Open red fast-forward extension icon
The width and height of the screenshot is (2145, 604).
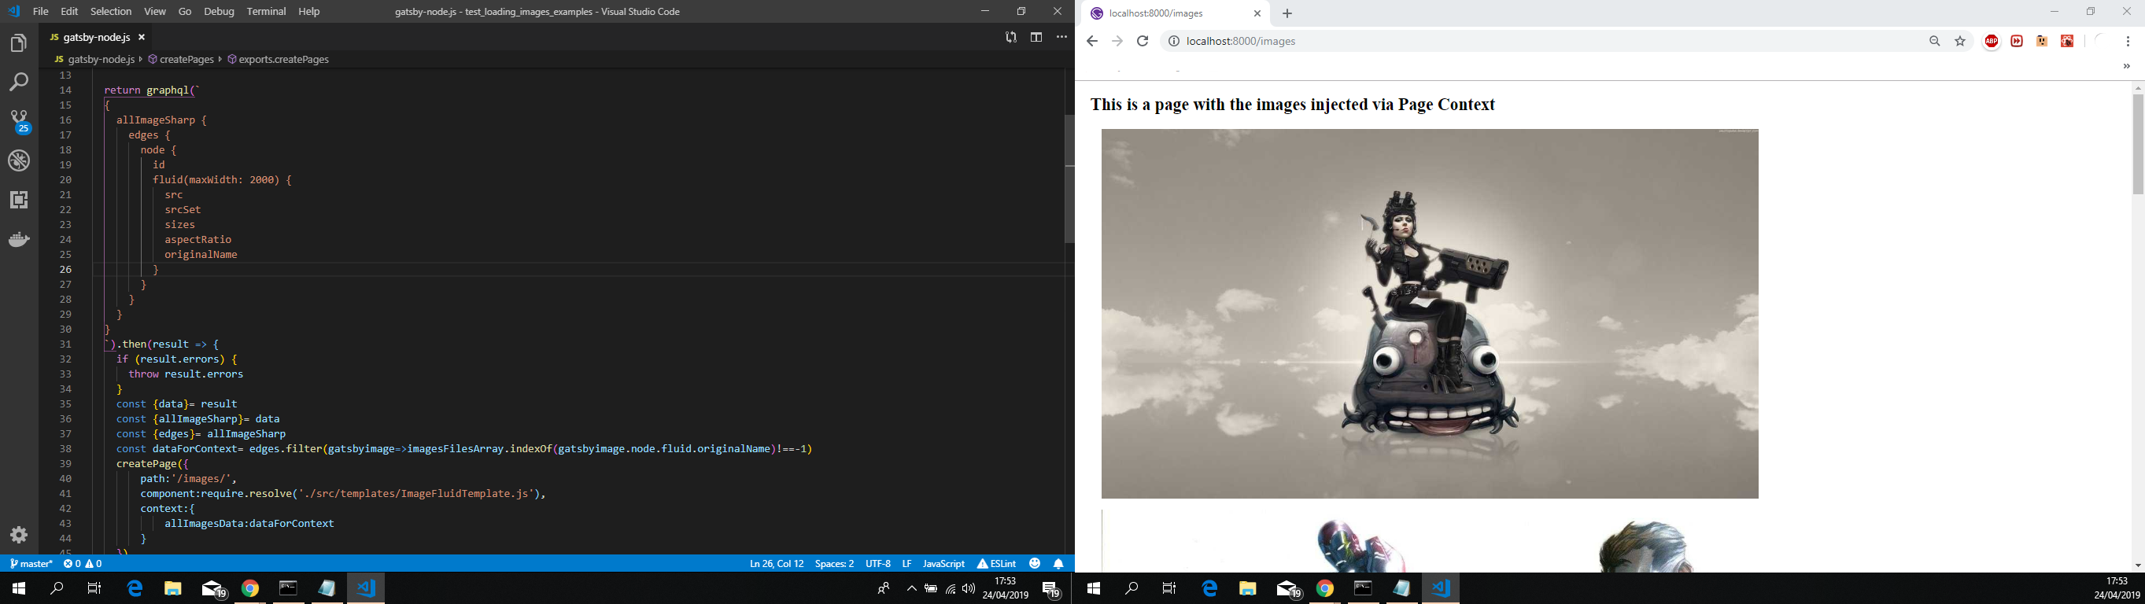click(x=2017, y=41)
